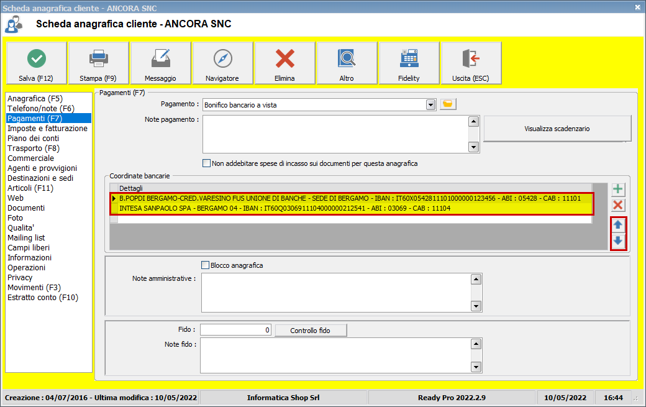Click the 16:44 time in status bar
The image size is (646, 407).
(x=614, y=398)
